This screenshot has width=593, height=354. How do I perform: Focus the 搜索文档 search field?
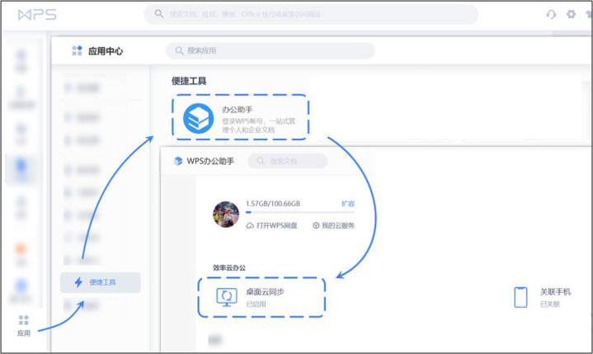coord(288,161)
